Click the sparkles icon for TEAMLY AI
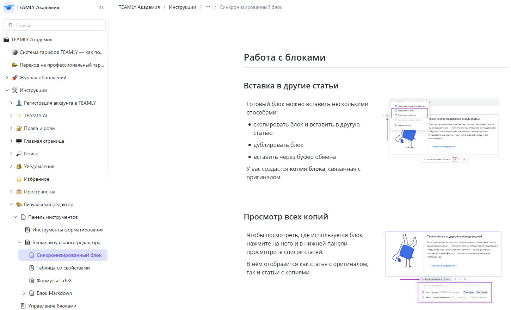This screenshot has width=511, height=310. coord(19,116)
